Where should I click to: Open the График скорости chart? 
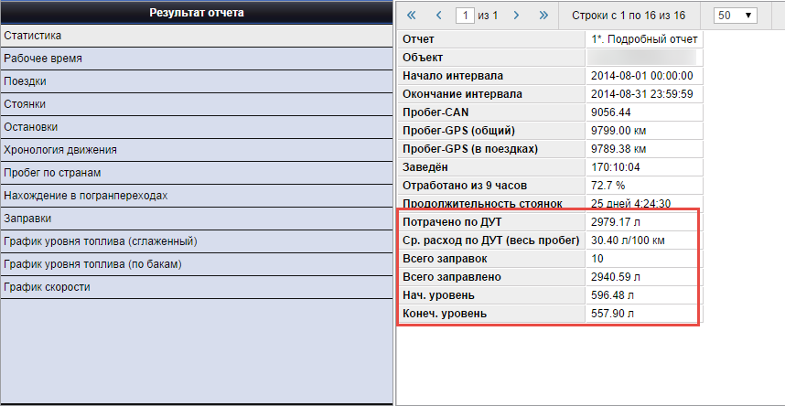click(x=196, y=287)
